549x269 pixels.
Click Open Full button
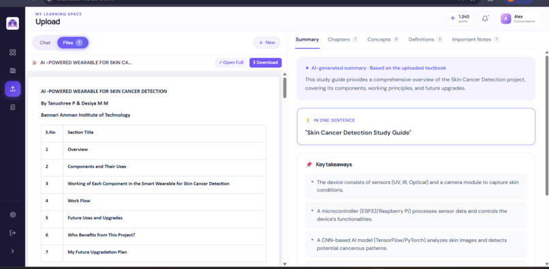point(231,62)
